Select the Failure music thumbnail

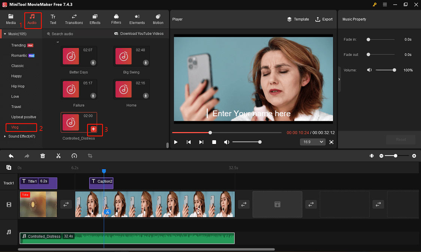71,89
